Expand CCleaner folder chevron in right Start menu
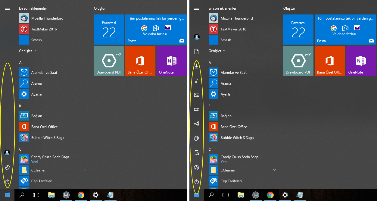Viewport: 377px width, 201px height. point(274,170)
